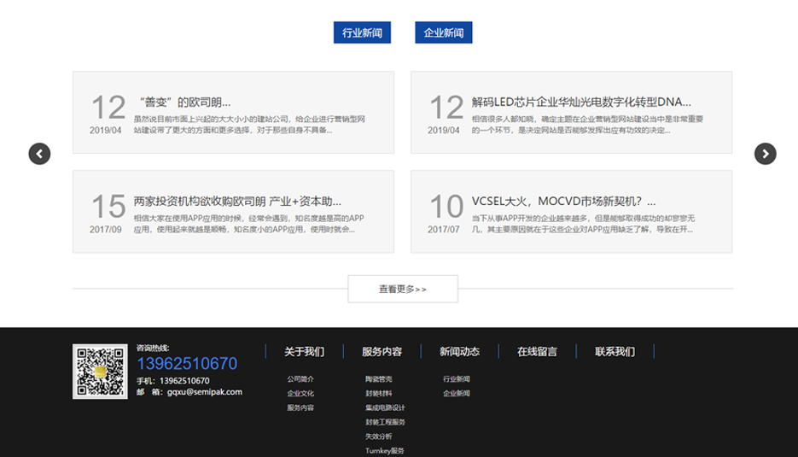Open the “善变”的欧司朗 news article
Screen dimensions: 798x457
pos(183,103)
